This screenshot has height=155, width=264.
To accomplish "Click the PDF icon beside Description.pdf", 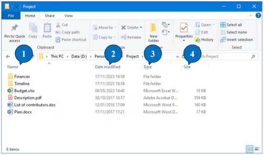I will tap(10, 98).
